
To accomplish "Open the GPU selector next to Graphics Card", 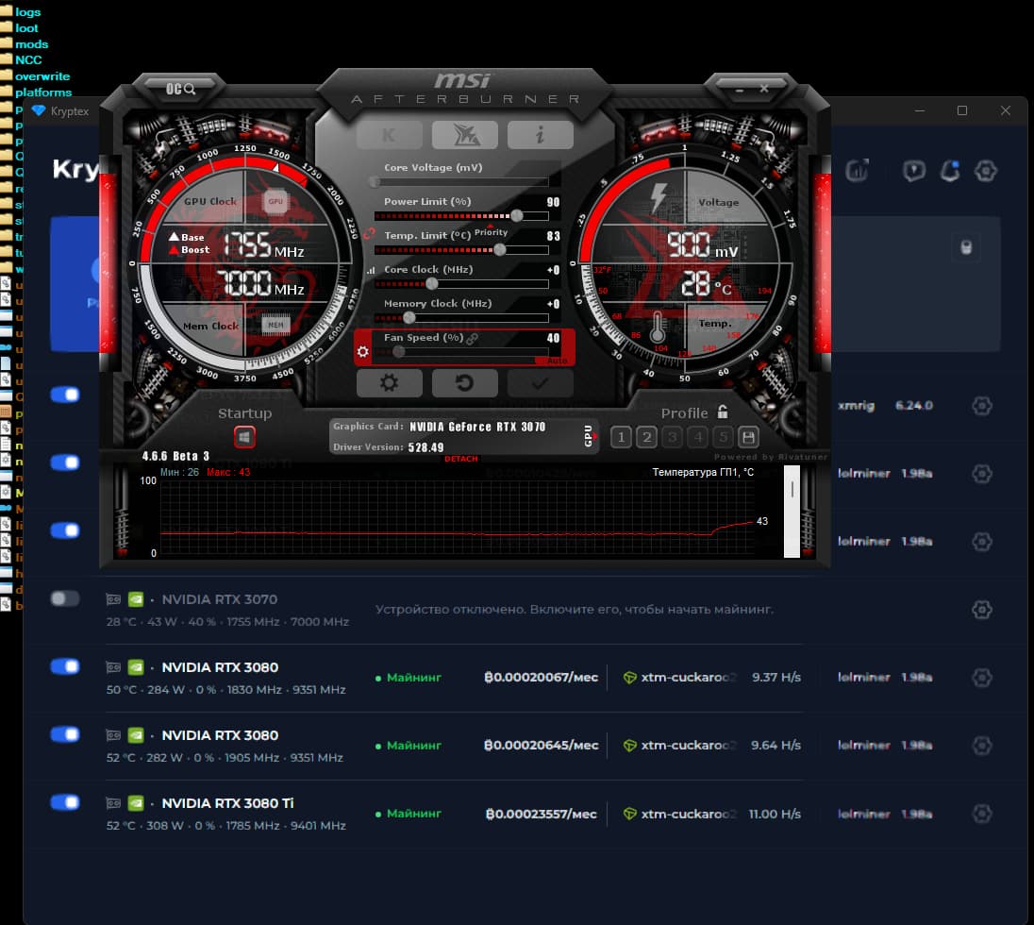I will coord(590,435).
